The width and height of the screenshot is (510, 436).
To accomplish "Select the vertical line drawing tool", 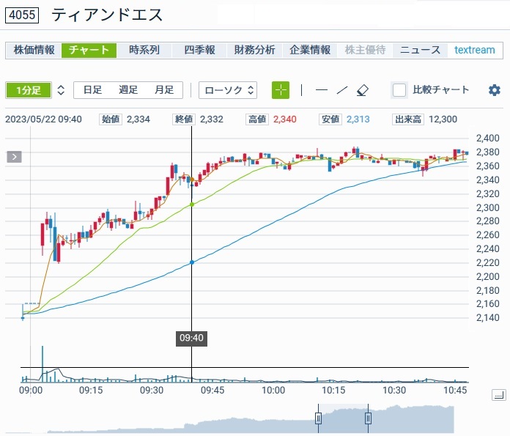I will tap(301, 90).
